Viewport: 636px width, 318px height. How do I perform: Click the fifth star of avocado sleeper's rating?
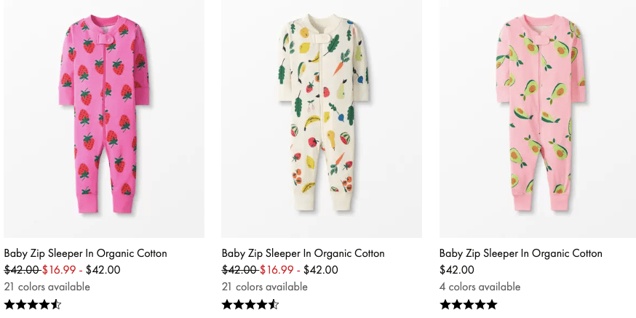tap(492, 304)
